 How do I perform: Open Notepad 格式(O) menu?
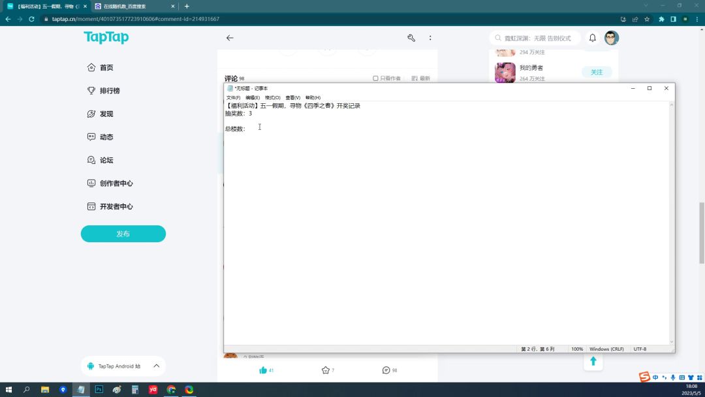pyautogui.click(x=272, y=97)
